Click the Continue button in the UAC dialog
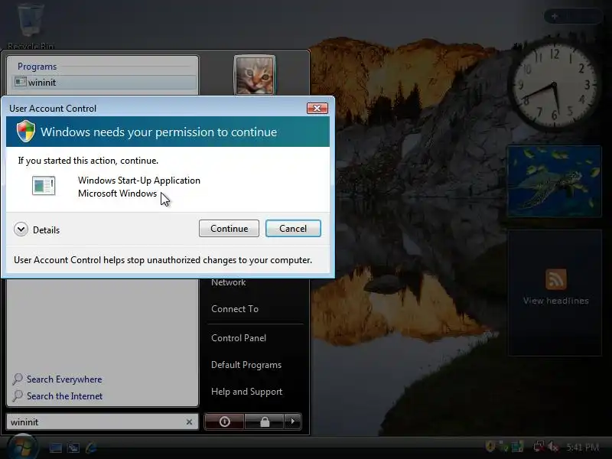 point(229,228)
